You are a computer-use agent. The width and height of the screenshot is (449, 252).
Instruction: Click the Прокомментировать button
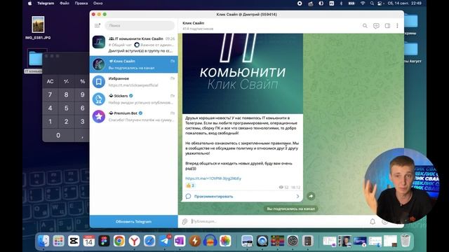point(242,196)
